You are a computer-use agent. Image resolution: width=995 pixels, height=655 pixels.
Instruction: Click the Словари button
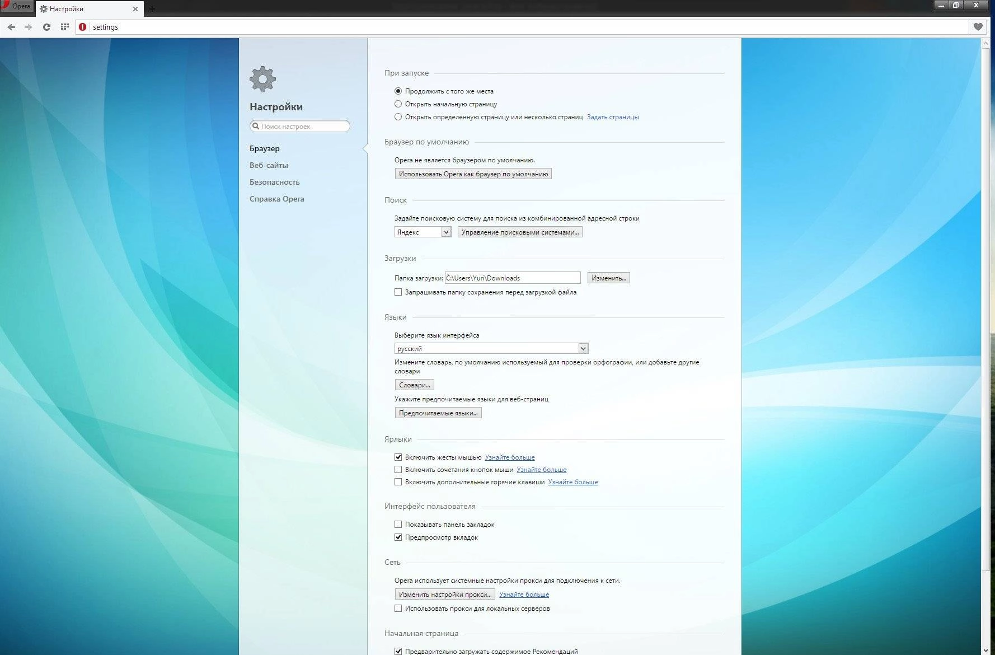point(415,385)
